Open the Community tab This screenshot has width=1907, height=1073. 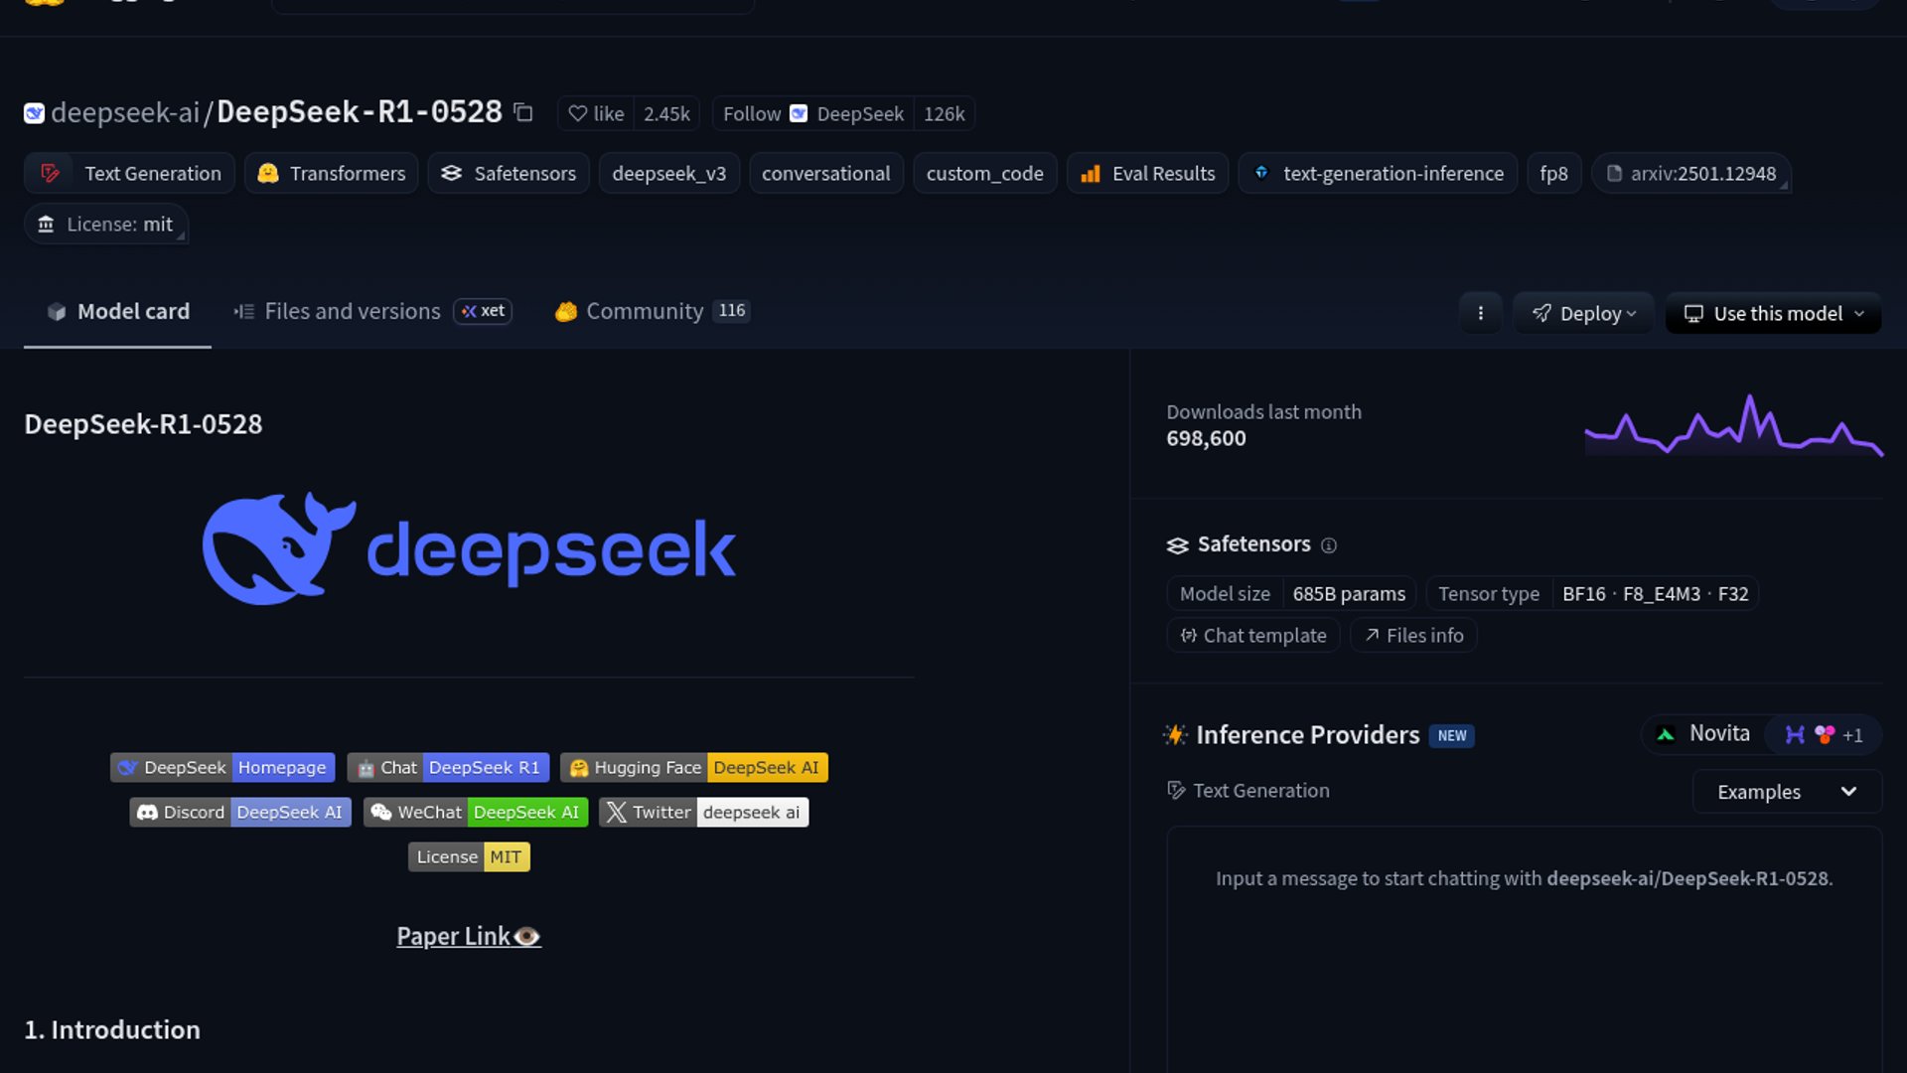[x=644, y=312]
